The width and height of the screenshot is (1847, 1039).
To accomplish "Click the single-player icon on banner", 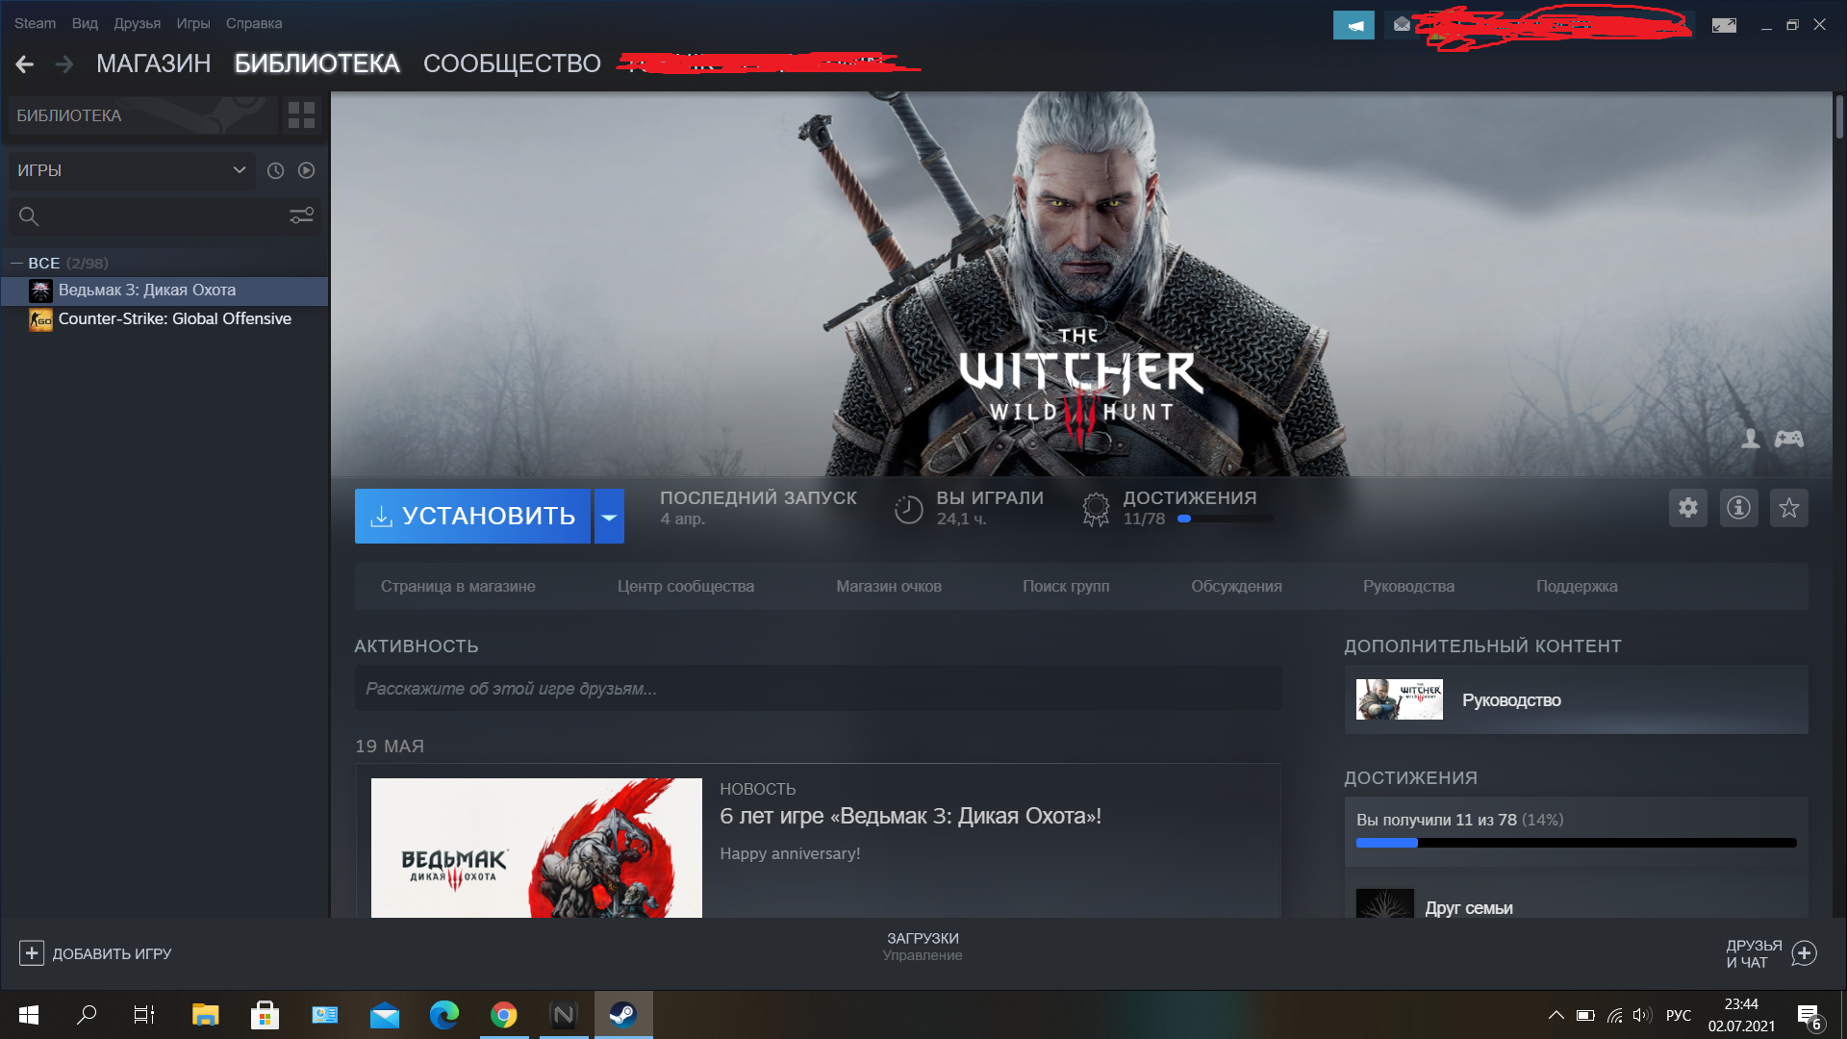I will tap(1751, 439).
